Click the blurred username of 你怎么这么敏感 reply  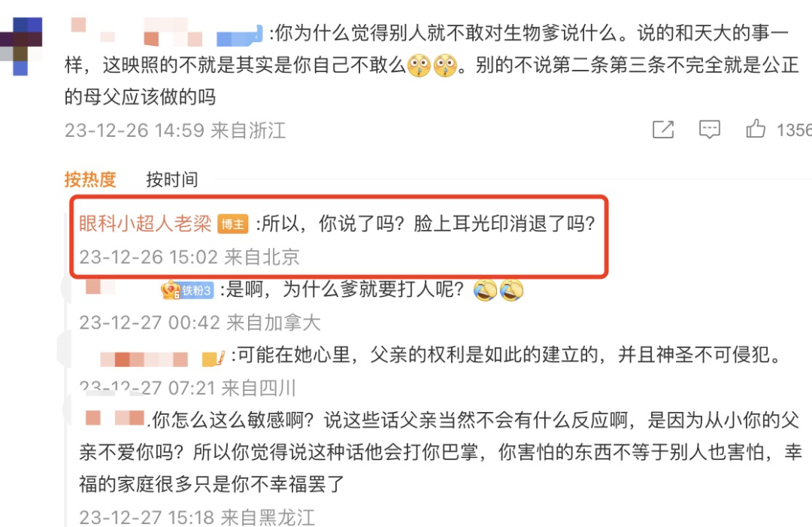click(x=114, y=418)
